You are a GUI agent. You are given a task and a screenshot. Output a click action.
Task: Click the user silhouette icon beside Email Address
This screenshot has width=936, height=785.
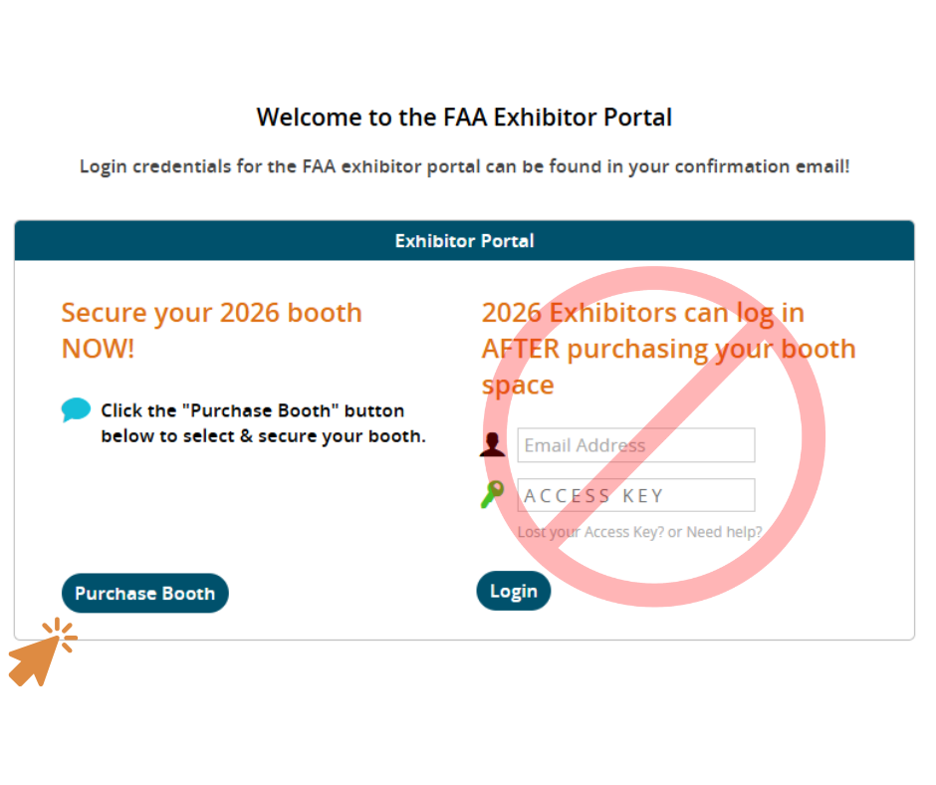coord(492,444)
